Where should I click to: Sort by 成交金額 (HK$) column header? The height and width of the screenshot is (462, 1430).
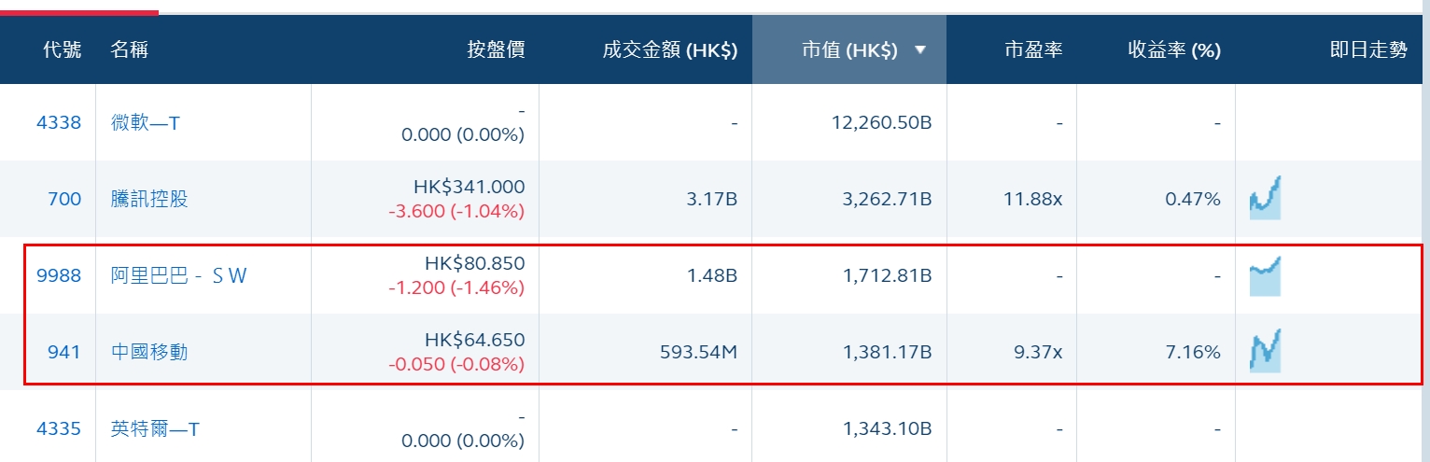(x=669, y=50)
